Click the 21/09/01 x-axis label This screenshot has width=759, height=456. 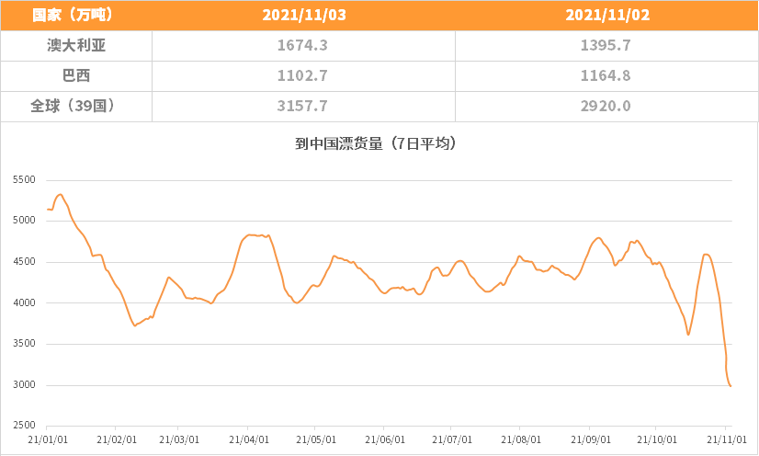(x=591, y=439)
